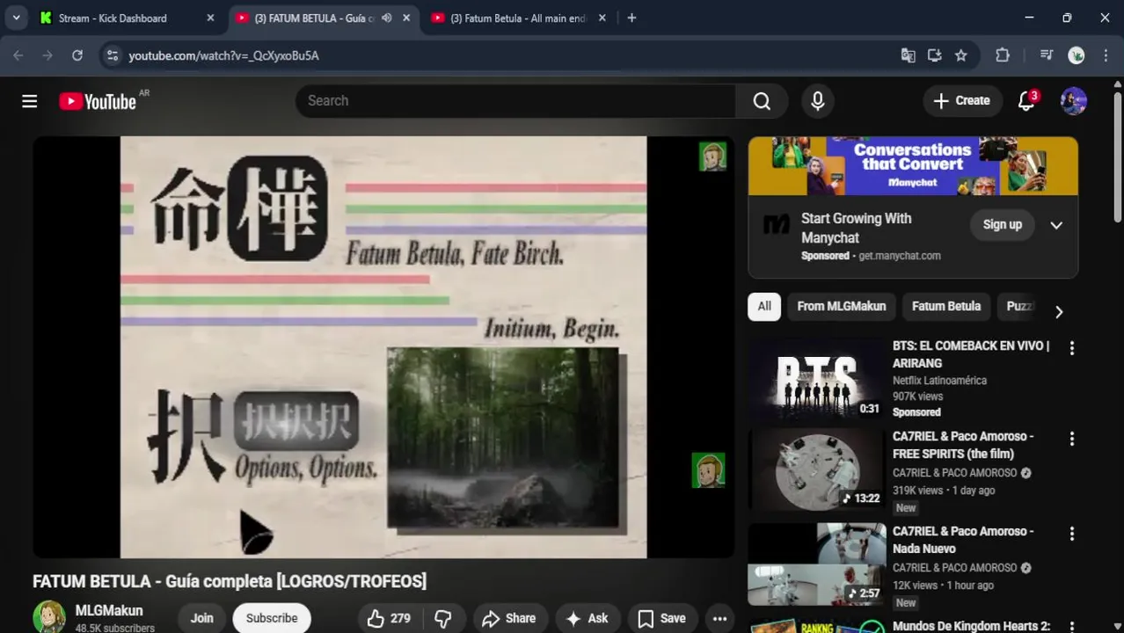Select the From MLGMakun chip
The image size is (1124, 633).
coord(842,306)
